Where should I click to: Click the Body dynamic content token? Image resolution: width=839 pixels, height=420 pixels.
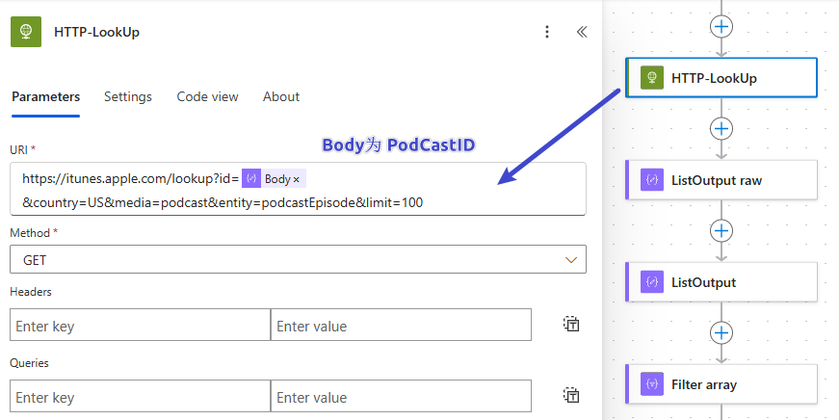click(275, 179)
